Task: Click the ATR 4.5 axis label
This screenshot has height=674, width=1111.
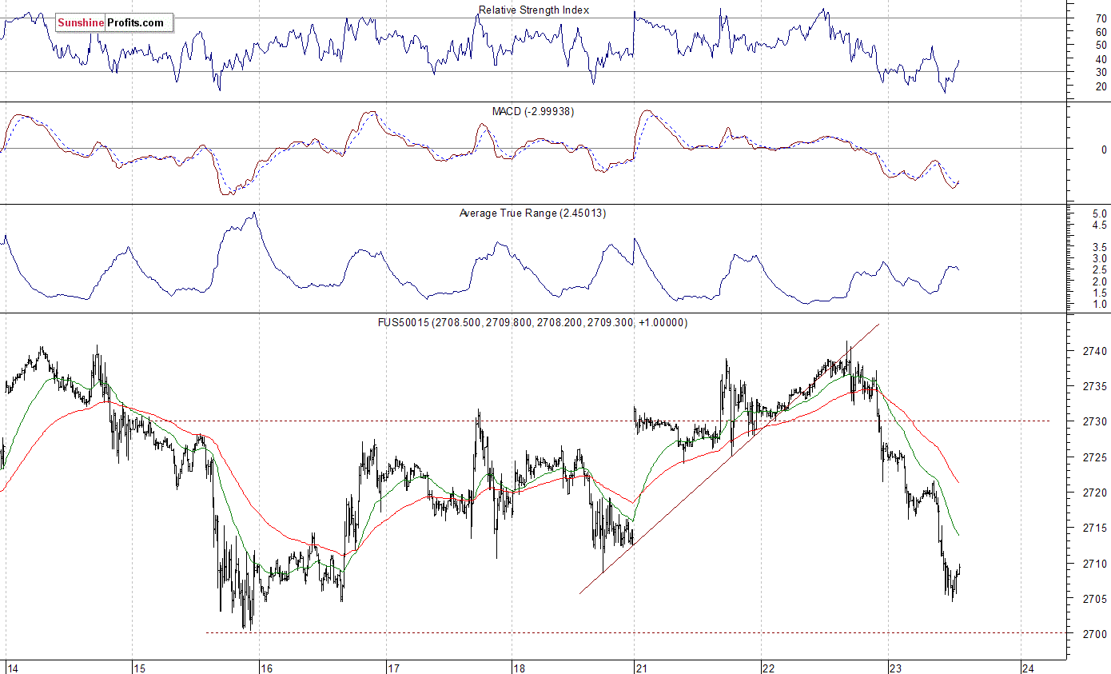Action: pos(1099,225)
